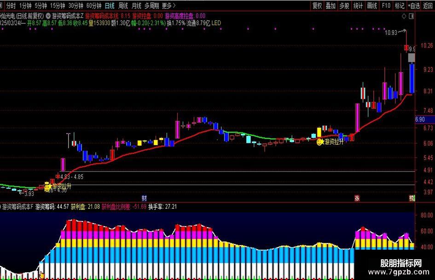Select the 60分钟 period tab
The image size is (435, 280).
[94, 6]
